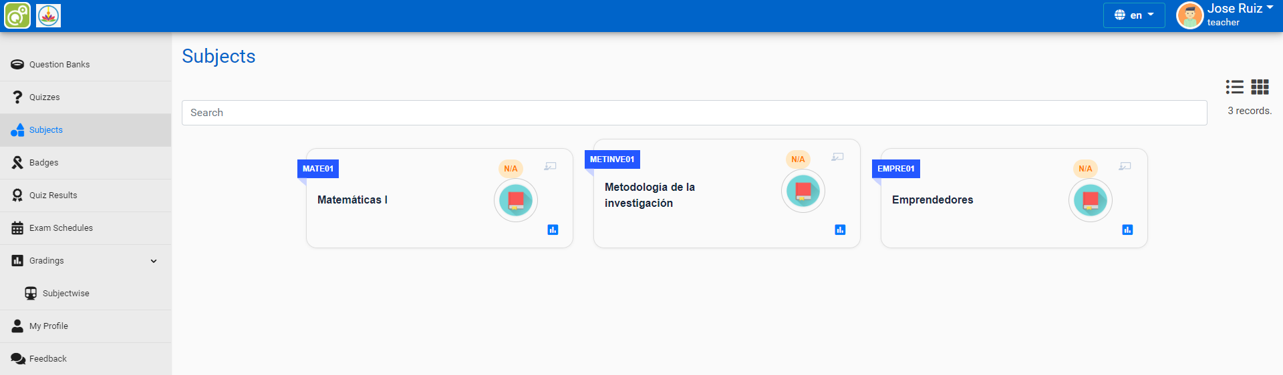Click the Search subjects input field
The image size is (1283, 375).
[x=694, y=113]
